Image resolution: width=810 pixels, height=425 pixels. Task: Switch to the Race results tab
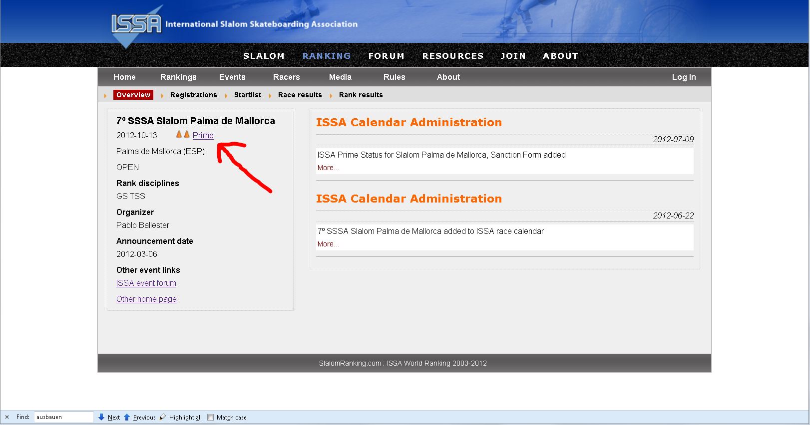(x=300, y=95)
